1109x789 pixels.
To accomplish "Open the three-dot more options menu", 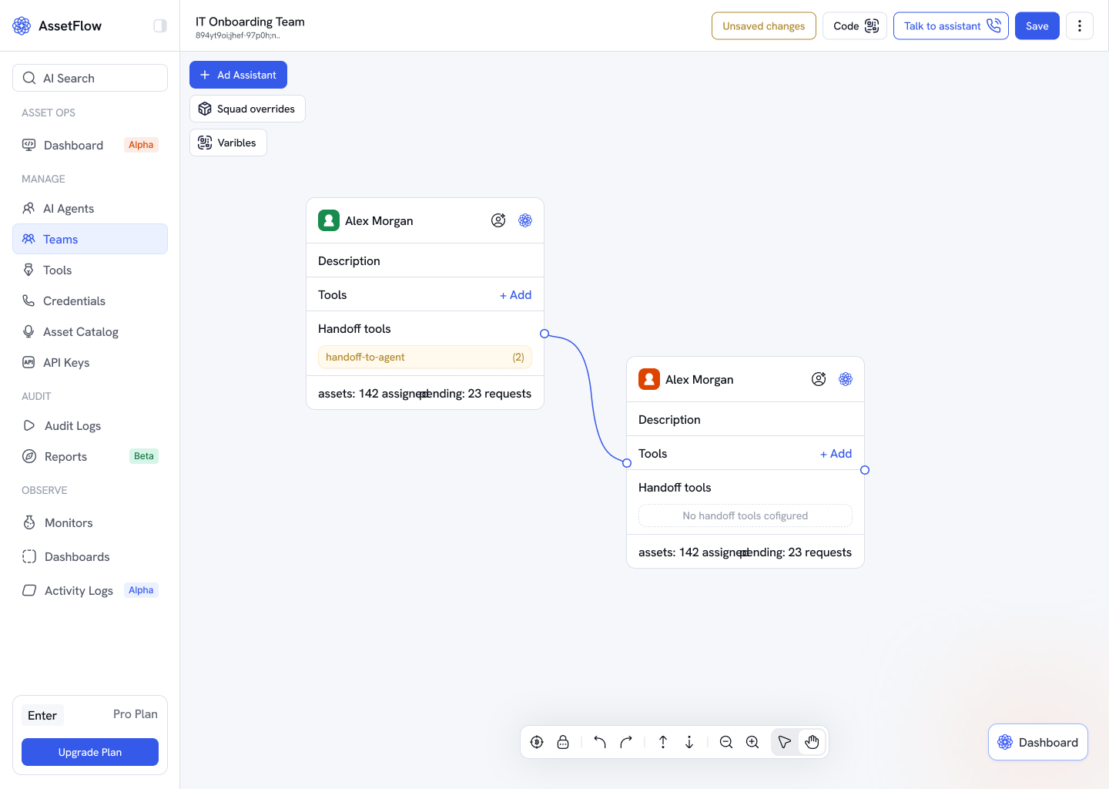I will coord(1080,25).
